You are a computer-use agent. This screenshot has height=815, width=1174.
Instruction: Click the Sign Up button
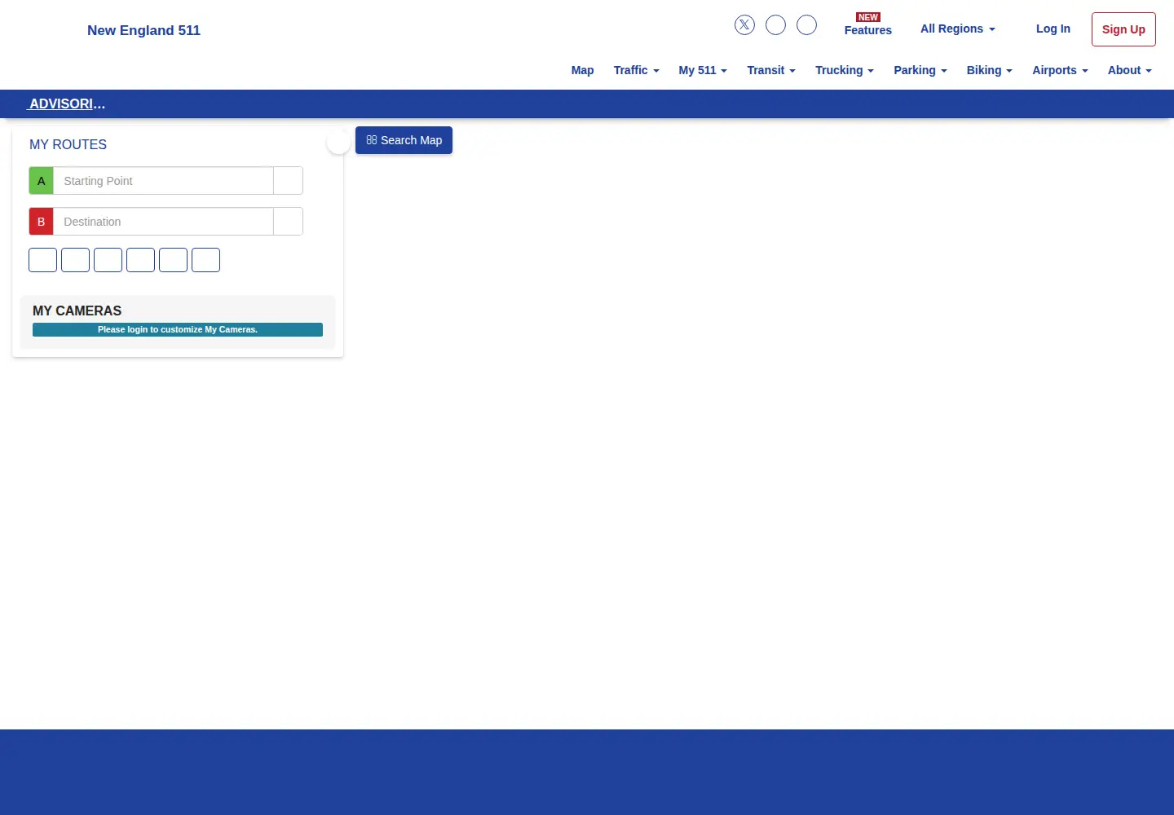tap(1123, 29)
